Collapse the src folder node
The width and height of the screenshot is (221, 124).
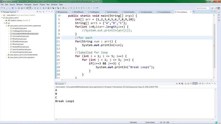[4, 23]
